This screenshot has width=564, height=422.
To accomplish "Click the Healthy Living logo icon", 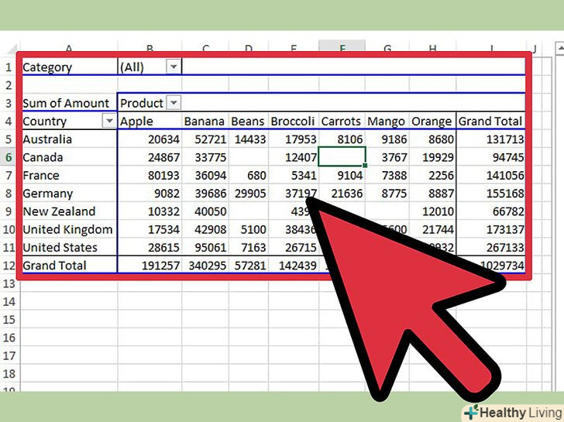I will 470,411.
